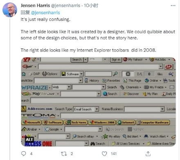The image size is (180, 160).
Task: Click the home icon in DAP toolbar
Action: tap(24, 74)
